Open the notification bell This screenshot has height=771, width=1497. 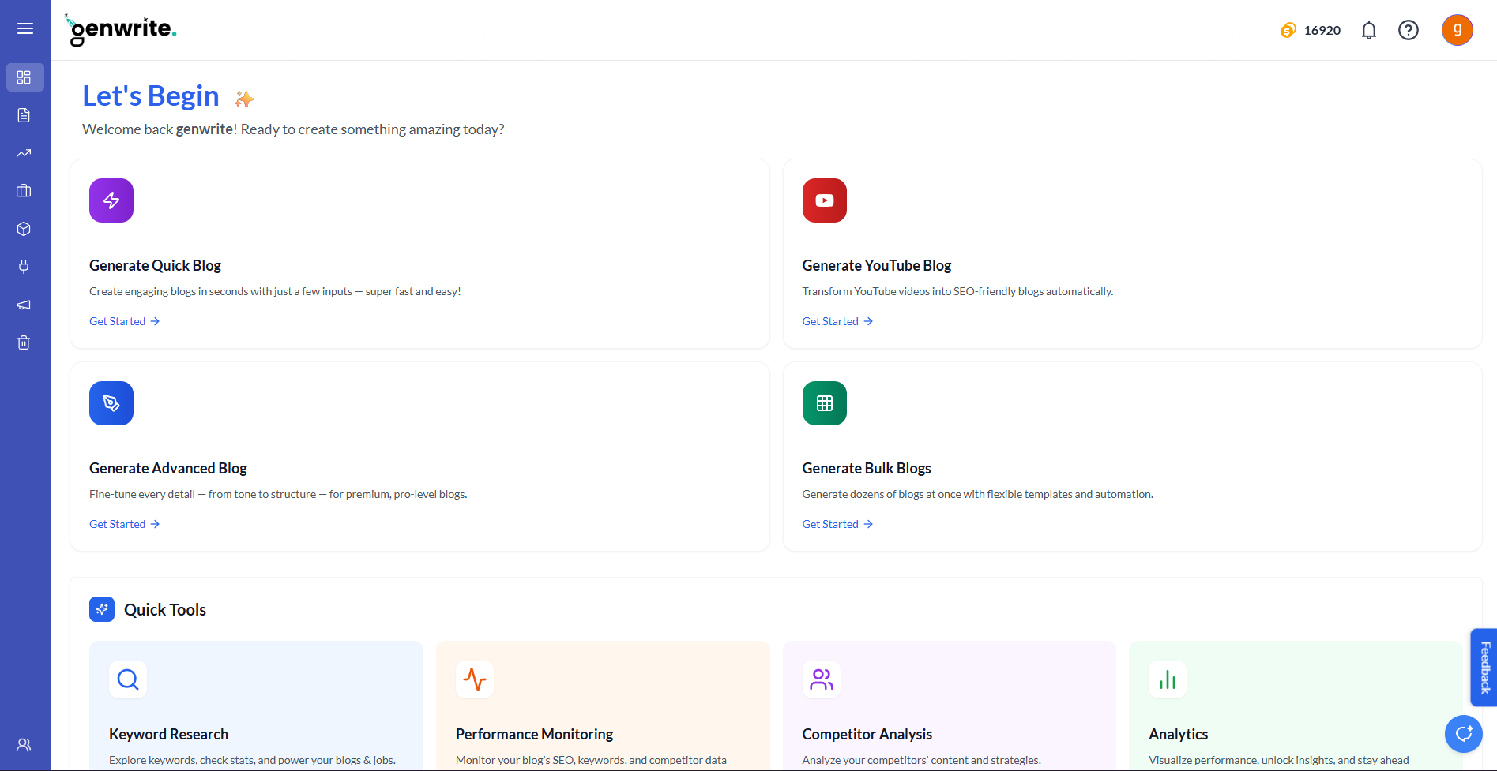(x=1369, y=30)
